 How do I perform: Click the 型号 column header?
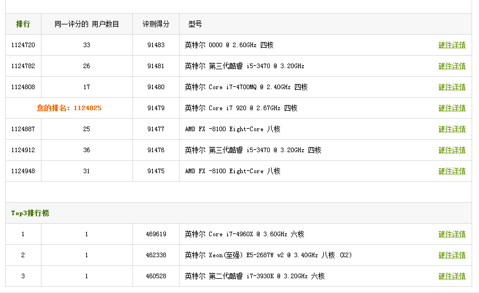[195, 24]
